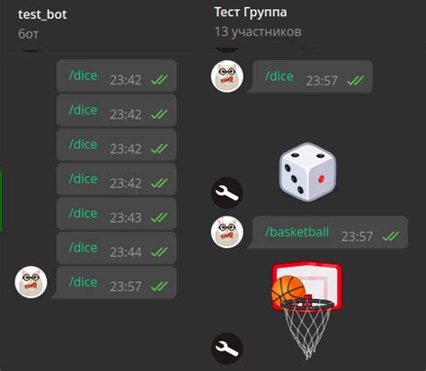Click the /dice command at 23:57 in test_bot chat
This screenshot has width=426, height=371.
[x=83, y=282]
